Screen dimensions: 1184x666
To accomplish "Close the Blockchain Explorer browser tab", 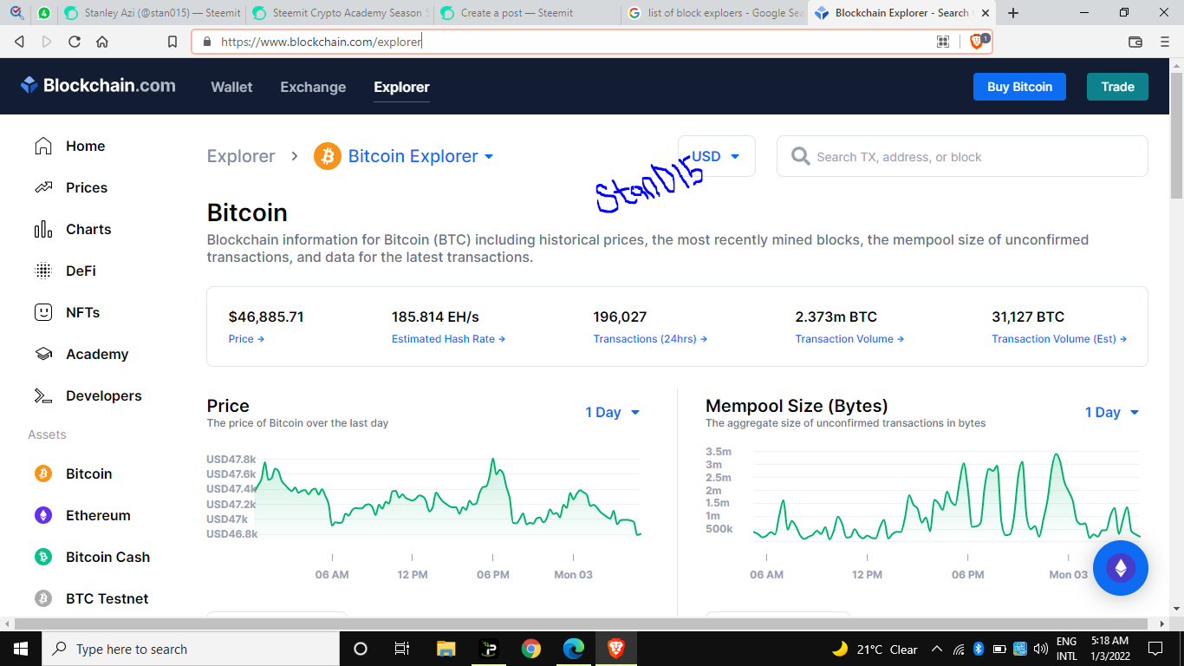I will pyautogui.click(x=985, y=13).
